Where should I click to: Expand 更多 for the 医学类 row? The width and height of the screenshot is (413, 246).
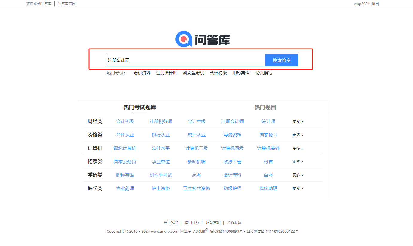pyautogui.click(x=298, y=189)
